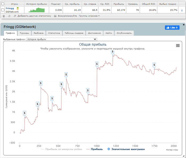
Task: Click the $ win marker near game 60
Action: (24, 113)
